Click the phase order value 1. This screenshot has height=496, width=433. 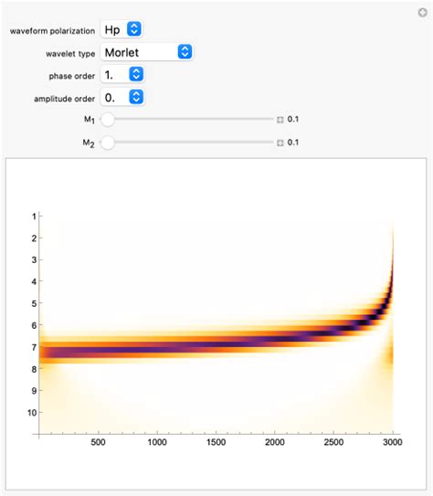coord(109,75)
